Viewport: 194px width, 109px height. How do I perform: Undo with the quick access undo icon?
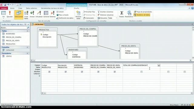(8, 5)
